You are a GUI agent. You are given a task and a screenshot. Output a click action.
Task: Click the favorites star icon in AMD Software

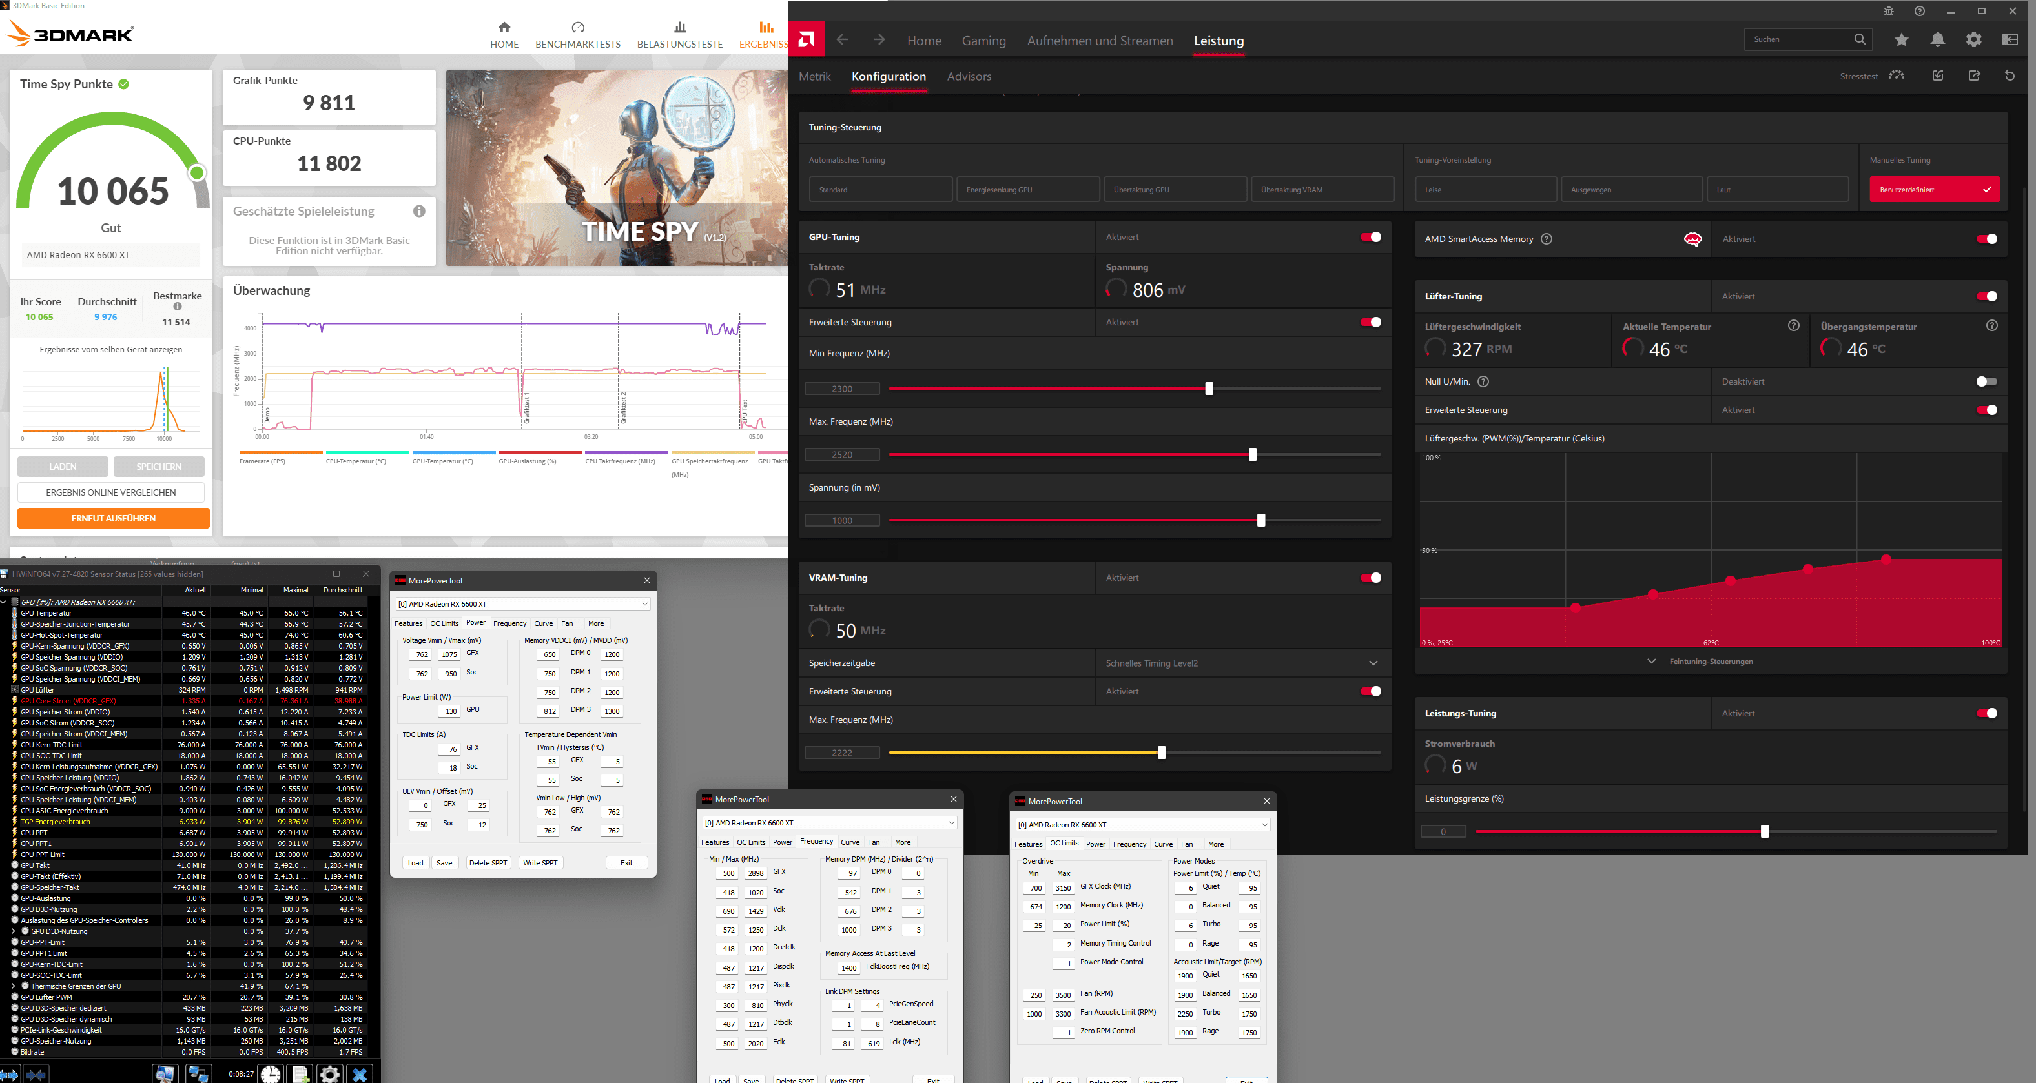click(1901, 39)
